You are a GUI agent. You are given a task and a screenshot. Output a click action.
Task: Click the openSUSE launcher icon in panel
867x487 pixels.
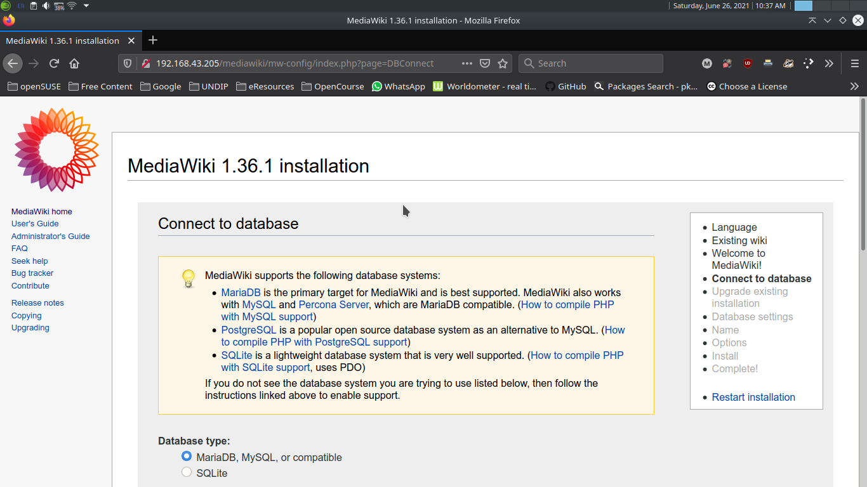(x=5, y=6)
